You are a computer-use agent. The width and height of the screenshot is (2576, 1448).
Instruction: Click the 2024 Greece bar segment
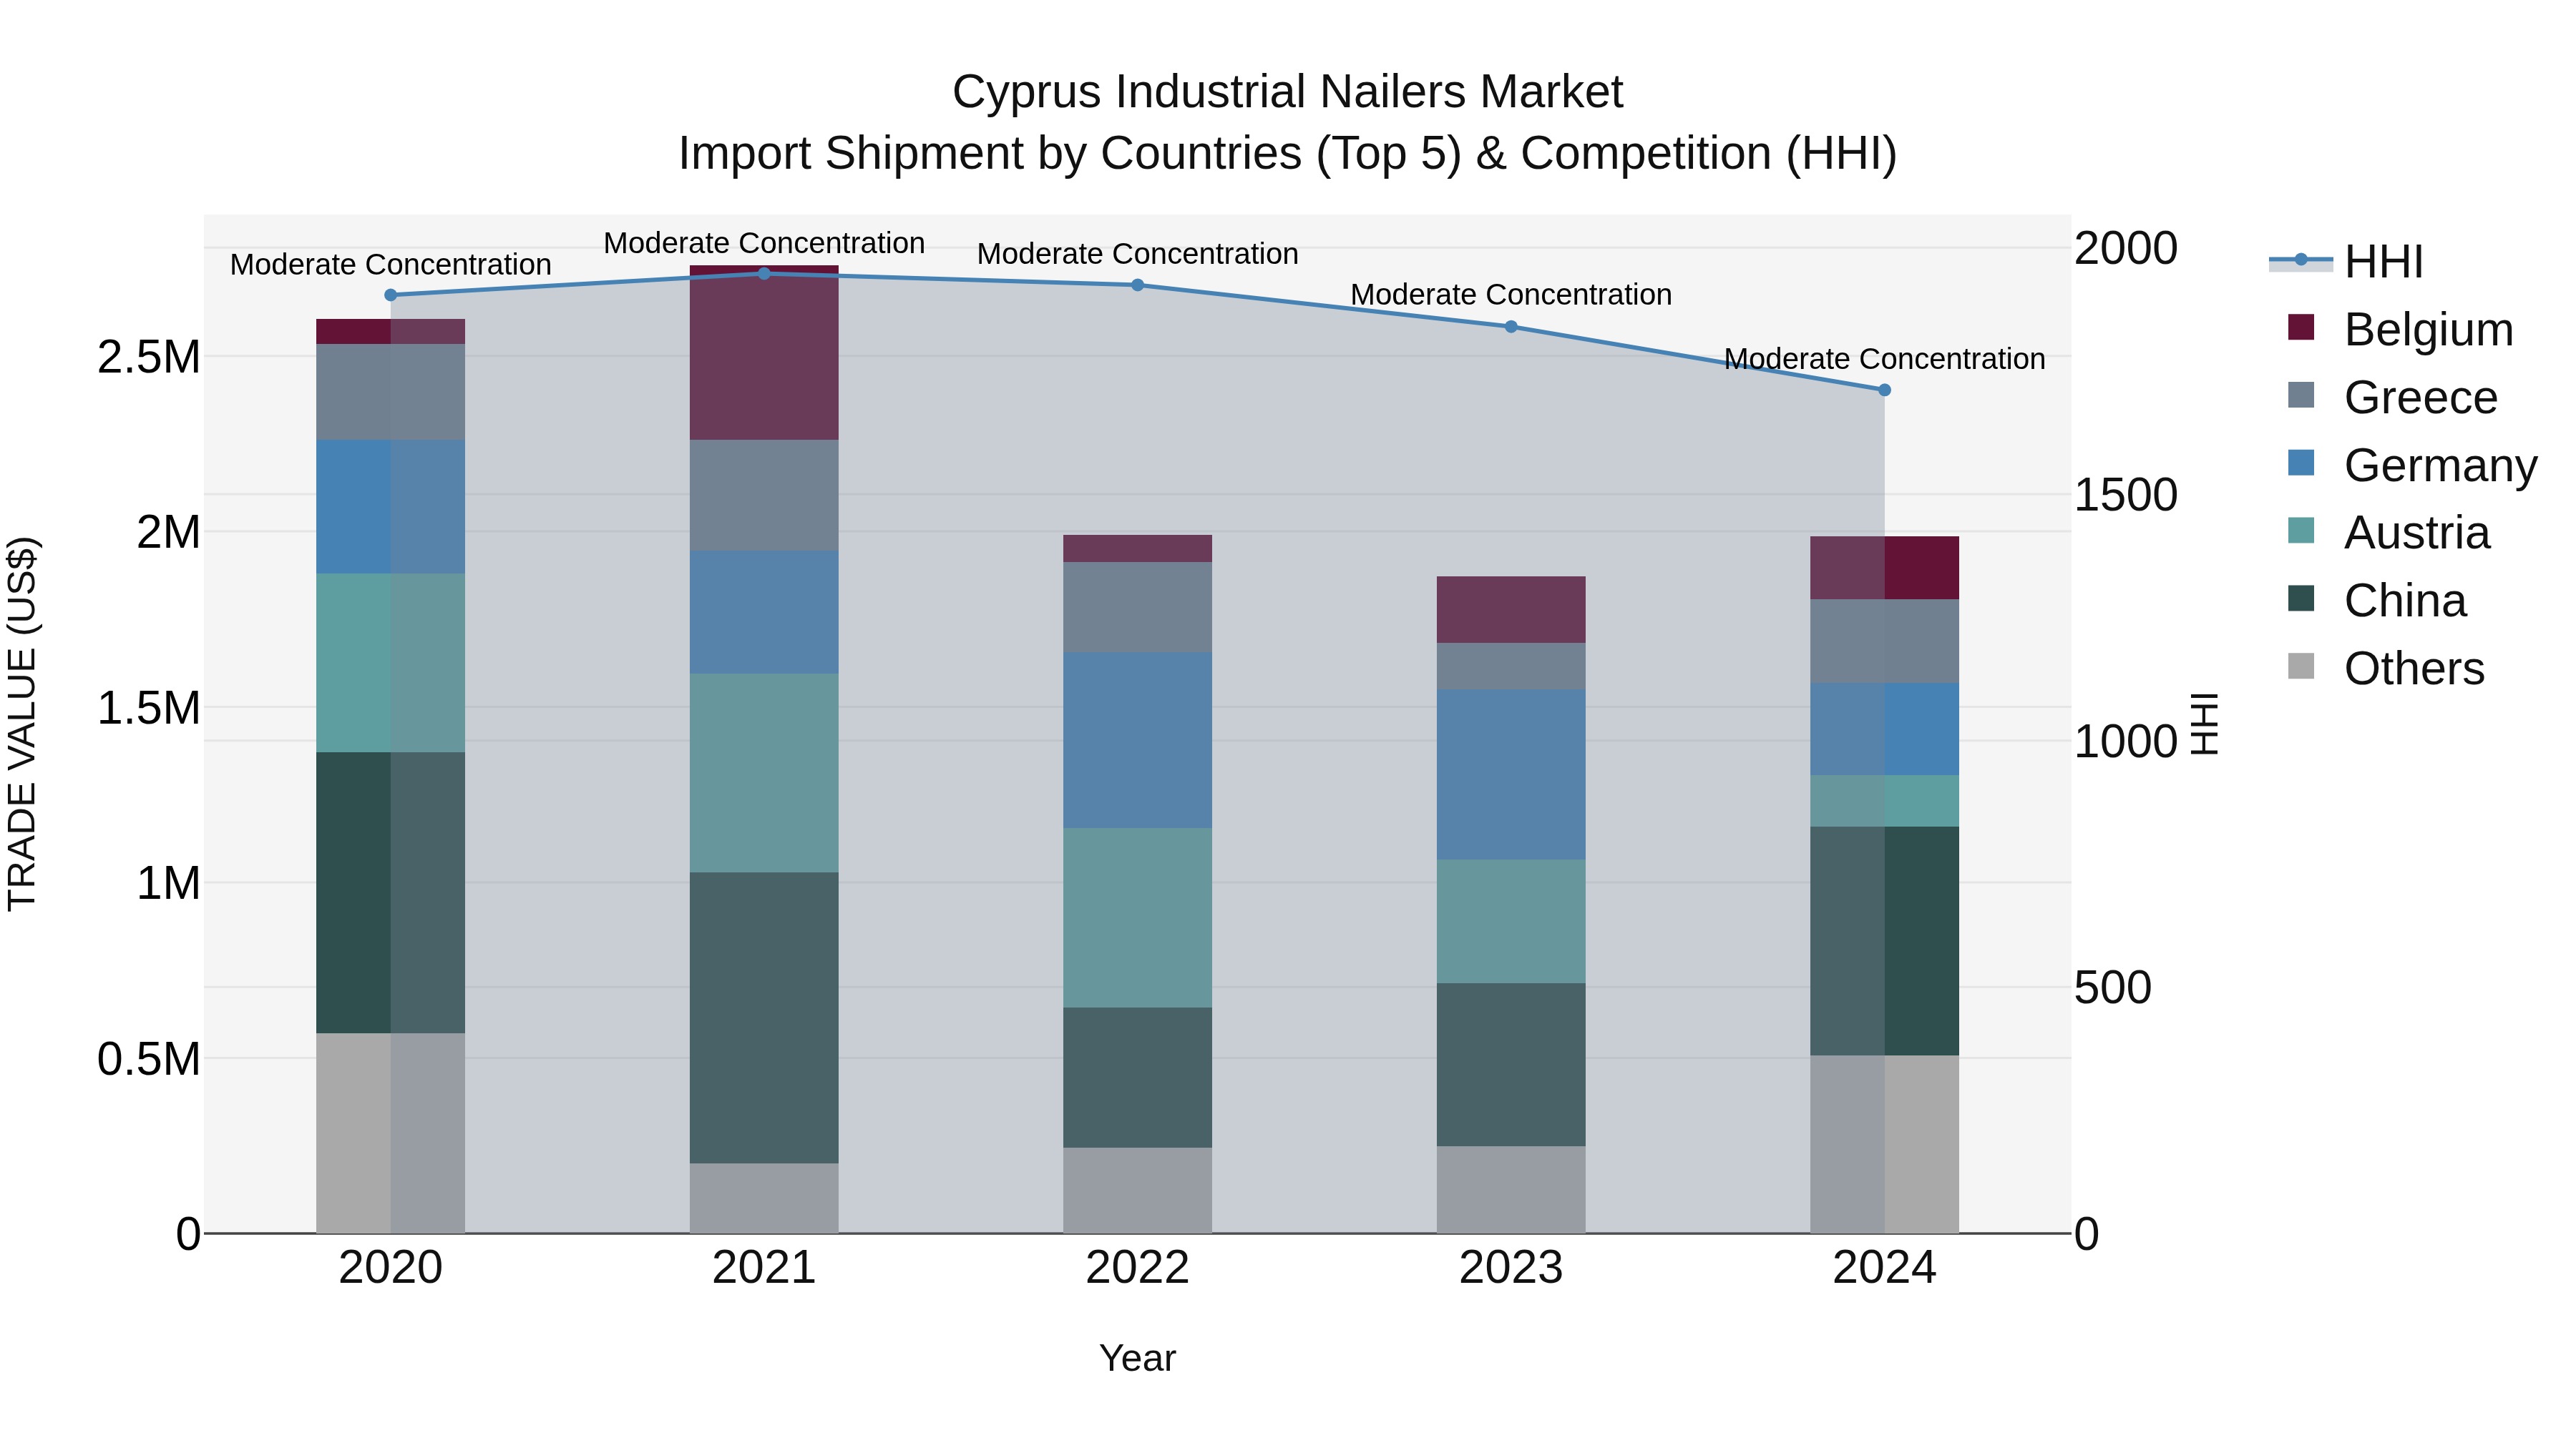click(1884, 641)
